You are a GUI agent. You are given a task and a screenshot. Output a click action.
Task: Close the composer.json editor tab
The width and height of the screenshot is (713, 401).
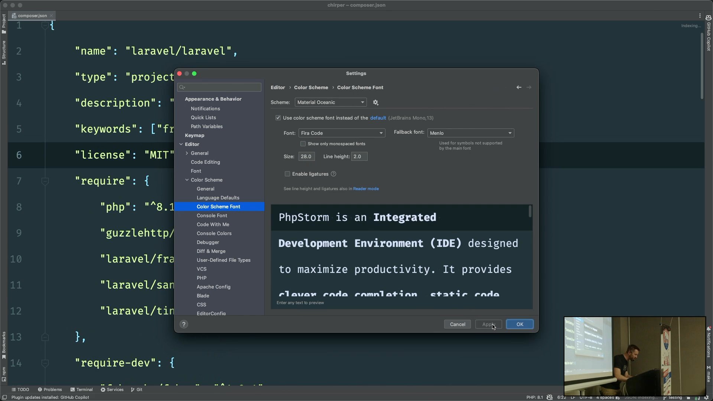[51, 16]
